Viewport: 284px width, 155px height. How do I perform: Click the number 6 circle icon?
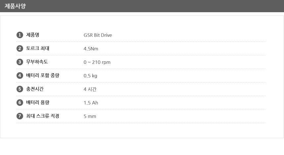pyautogui.click(x=19, y=103)
